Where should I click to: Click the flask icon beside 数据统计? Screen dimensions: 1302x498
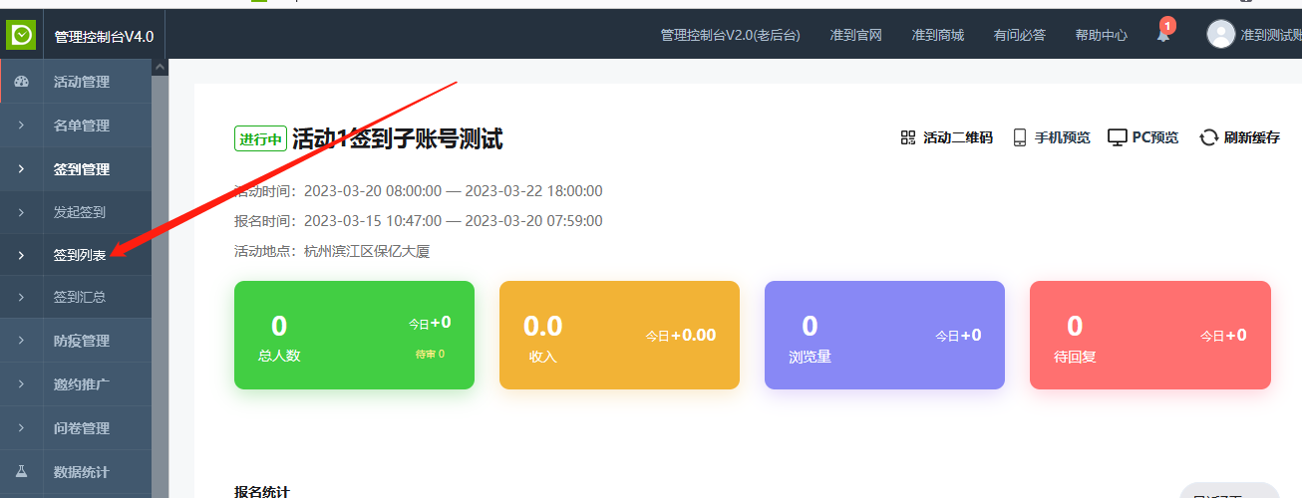(x=21, y=472)
